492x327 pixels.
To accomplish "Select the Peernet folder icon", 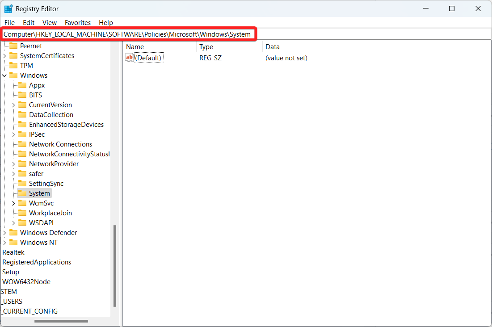I will [14, 46].
